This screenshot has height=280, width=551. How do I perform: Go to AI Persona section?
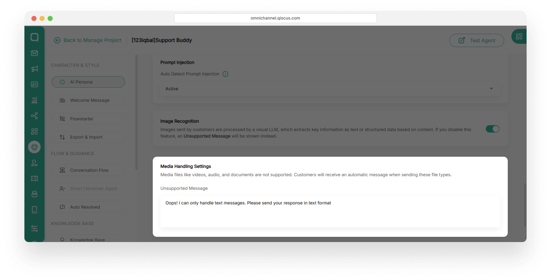88,82
